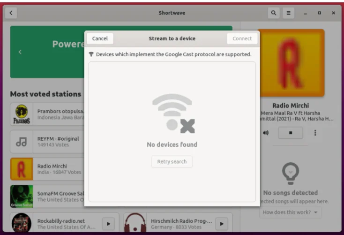Click the Rockabilly-radio station logo
The width and height of the screenshot is (344, 235).
tap(22, 224)
